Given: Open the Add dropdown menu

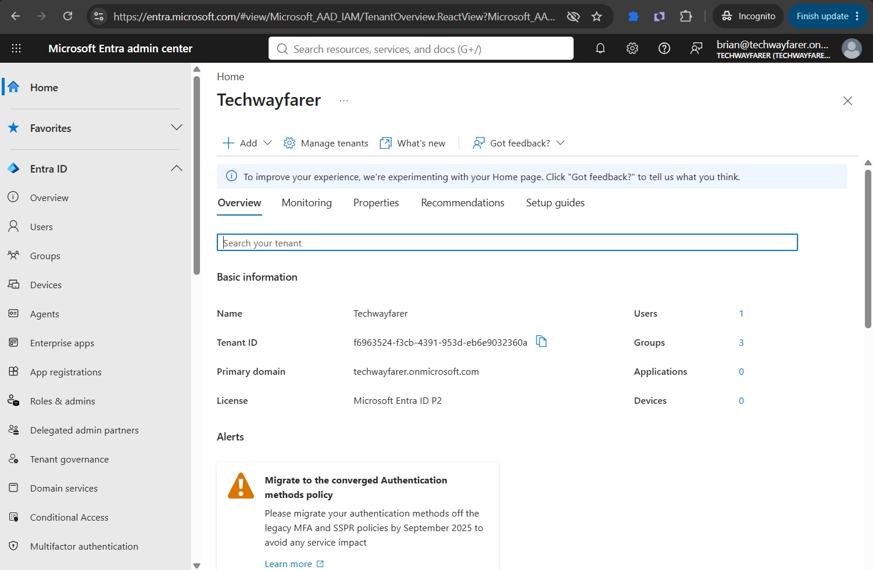Looking at the screenshot, I should coord(247,143).
